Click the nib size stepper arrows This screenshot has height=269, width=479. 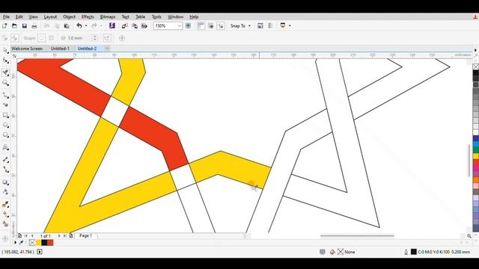pyautogui.click(x=95, y=38)
